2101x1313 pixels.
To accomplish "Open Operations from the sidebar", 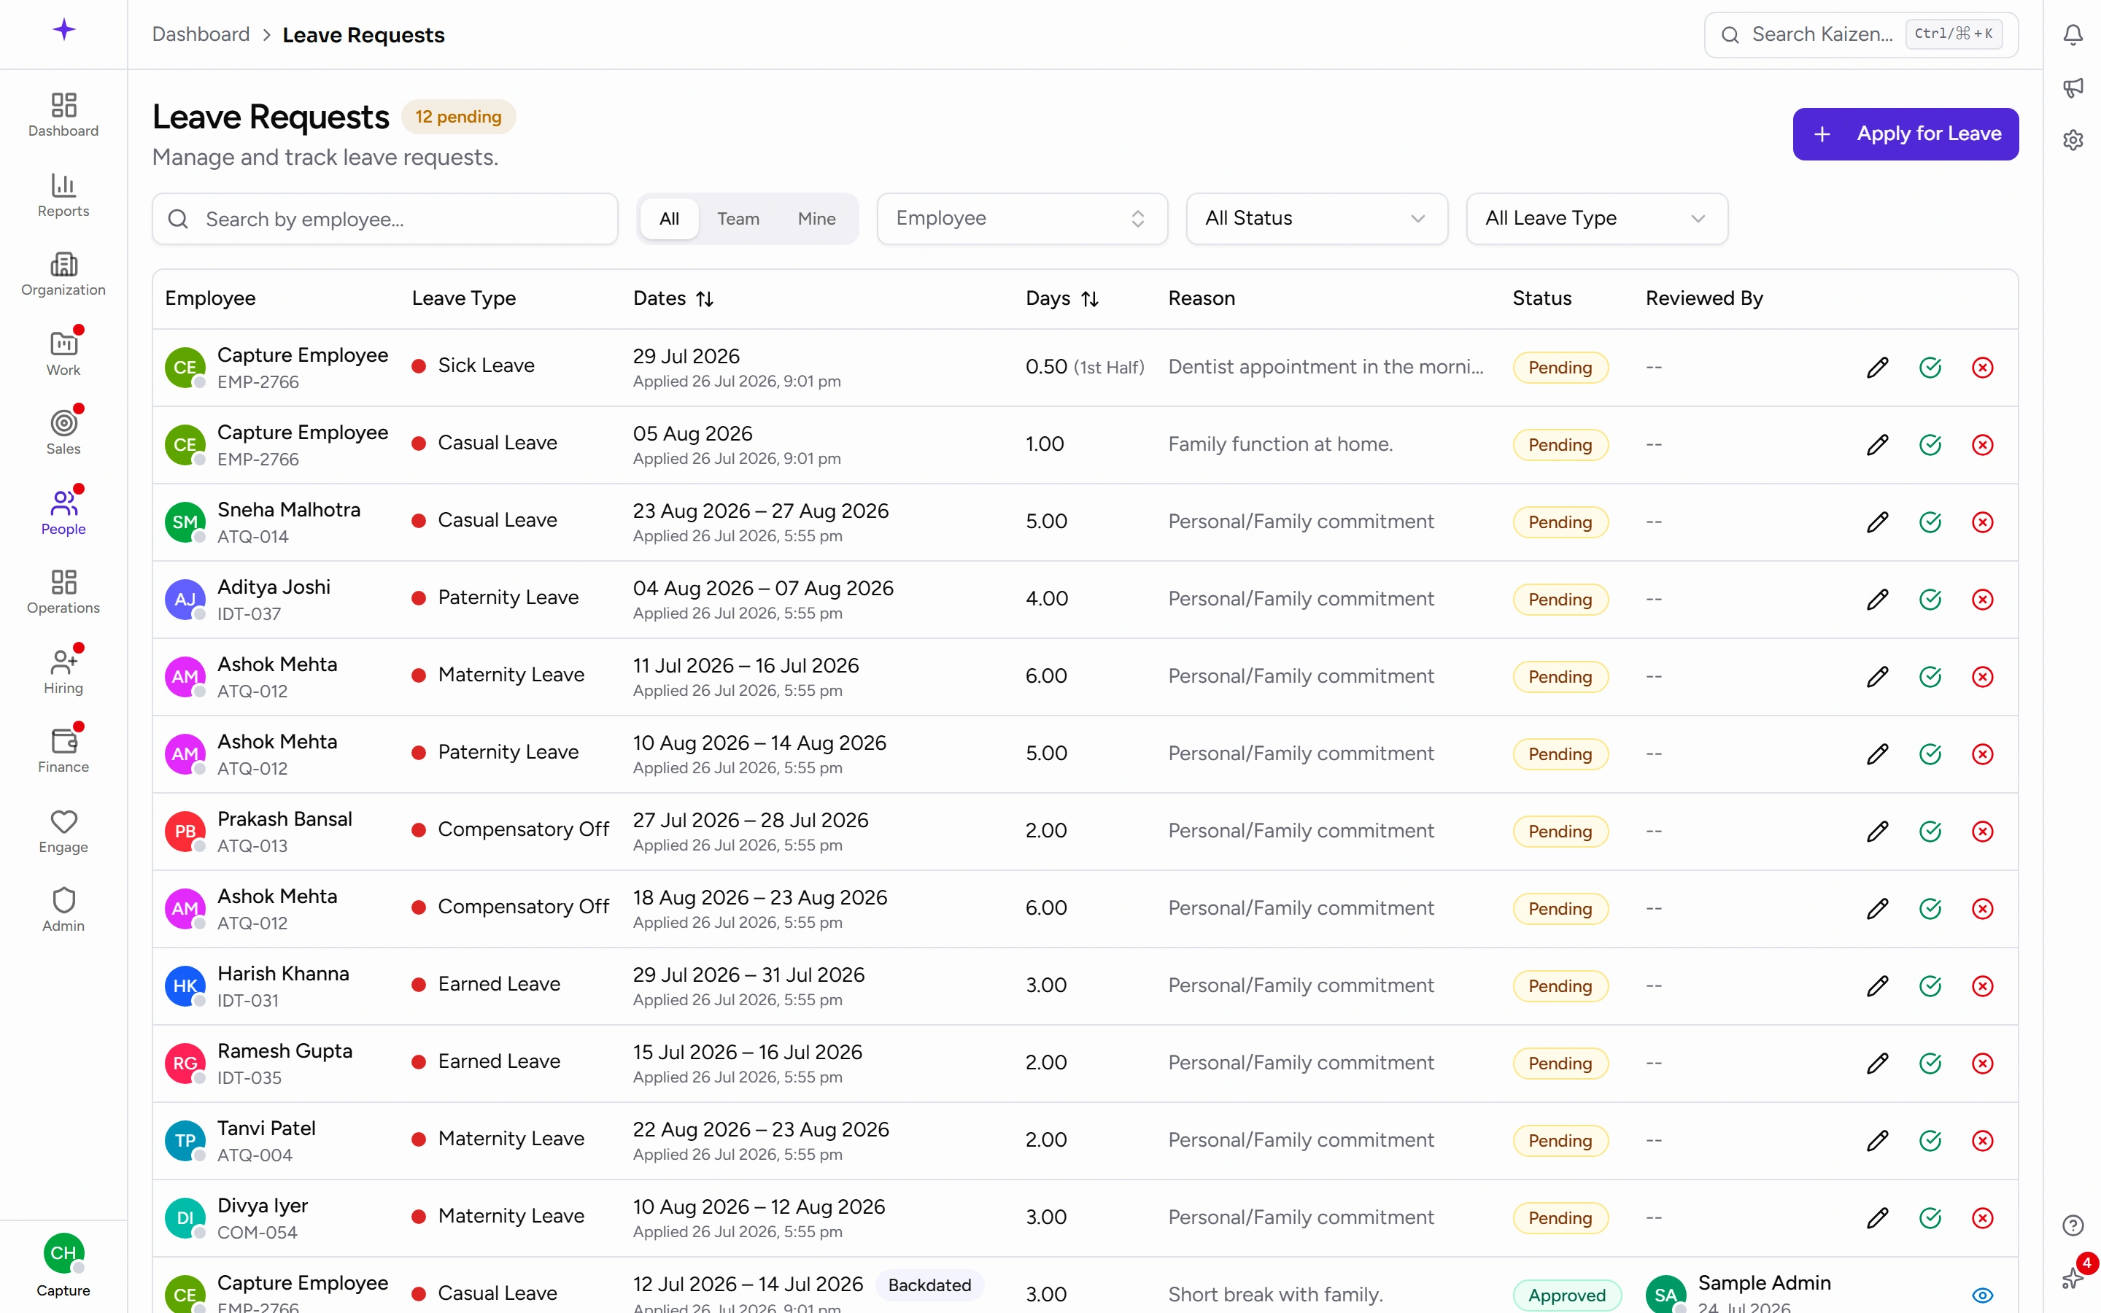I will pyautogui.click(x=63, y=592).
